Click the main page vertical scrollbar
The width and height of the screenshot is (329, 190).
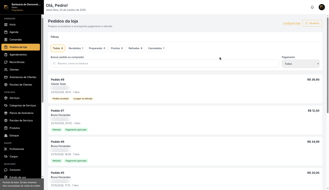pyautogui.click(x=327, y=65)
